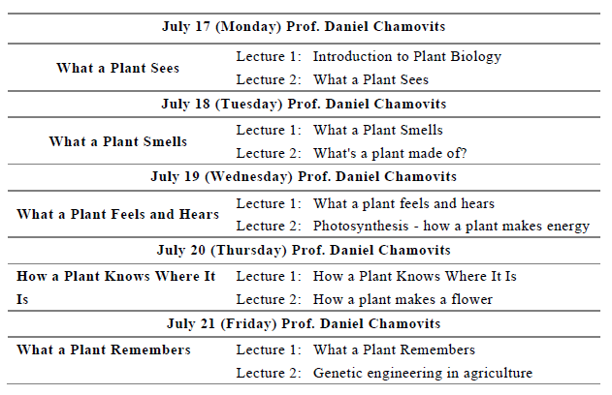Click Lecture 1 title "What a Plant Remembers"
The image size is (612, 395).
coord(394,349)
